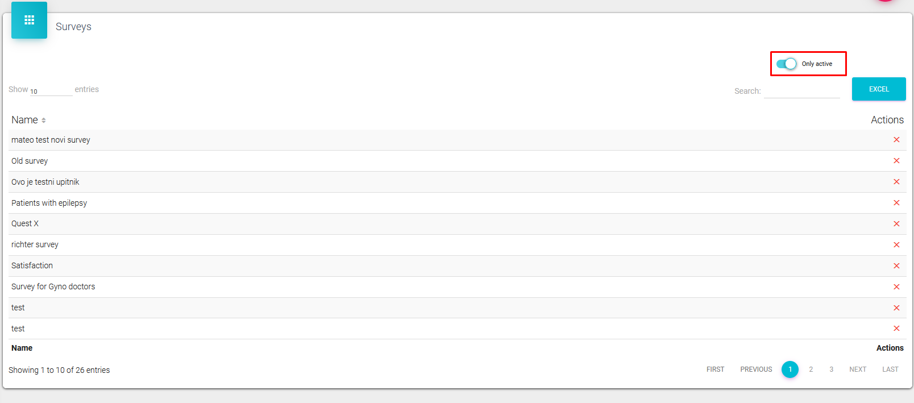Delete 'Ovo je testni upitnik' survey
The image size is (914, 403).
point(896,182)
